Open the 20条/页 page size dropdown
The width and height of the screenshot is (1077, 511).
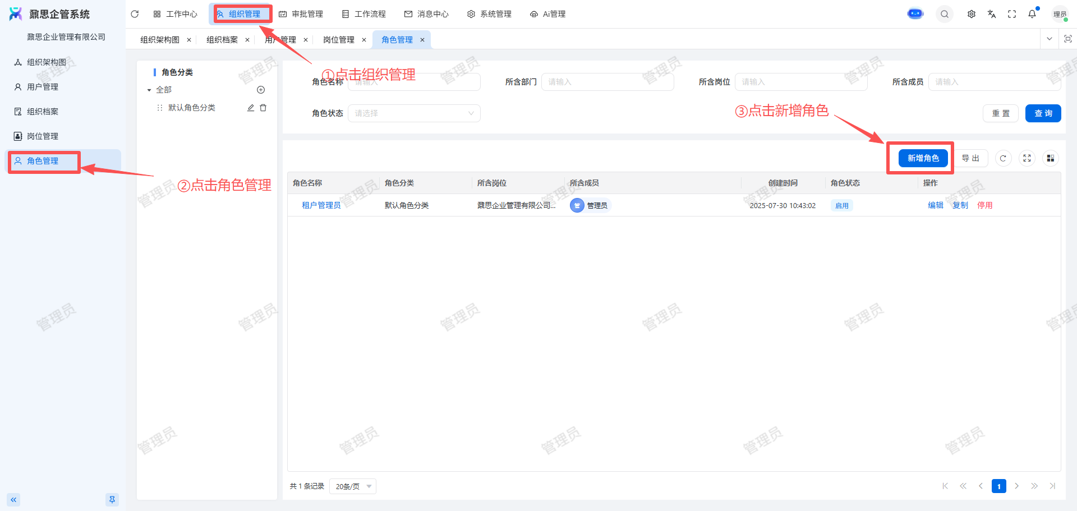353,486
